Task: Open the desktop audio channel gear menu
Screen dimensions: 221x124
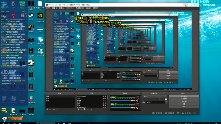Action: [x=137, y=101]
